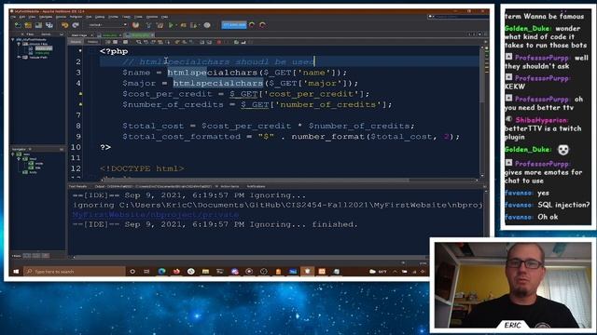Image resolution: width=597 pixels, height=335 pixels.
Task: Open File Explorer from the taskbar
Action: click(205, 272)
